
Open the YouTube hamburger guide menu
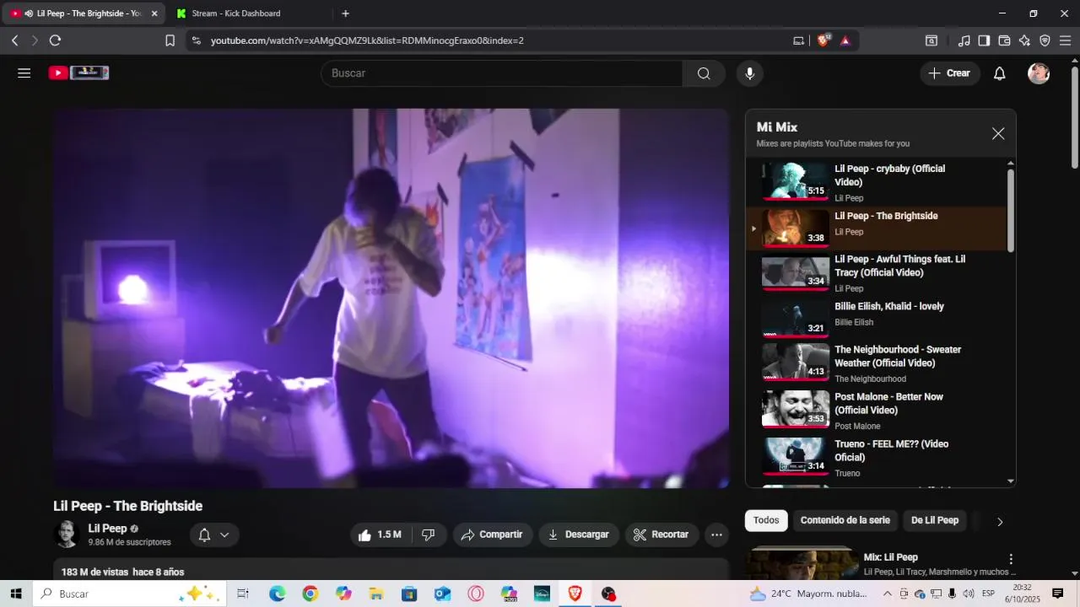click(x=24, y=73)
